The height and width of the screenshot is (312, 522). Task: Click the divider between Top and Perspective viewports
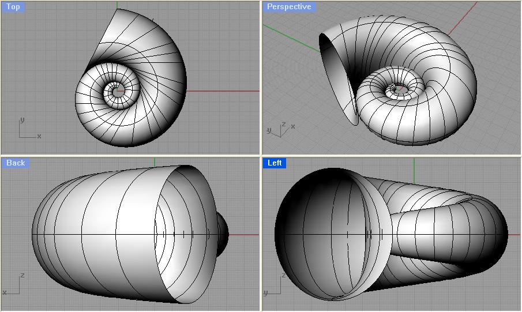(261, 78)
